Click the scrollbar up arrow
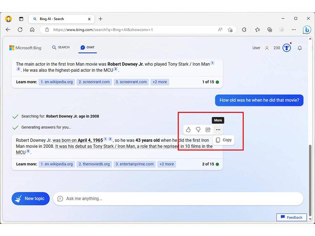The image size is (315, 236). [310, 39]
